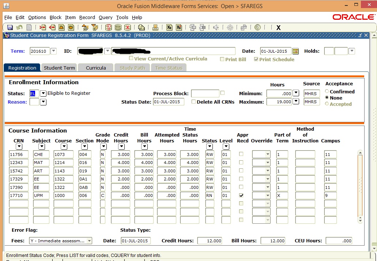Open the Term dropdown arrow
This screenshot has height=261, width=377.
pyautogui.click(x=53, y=51)
